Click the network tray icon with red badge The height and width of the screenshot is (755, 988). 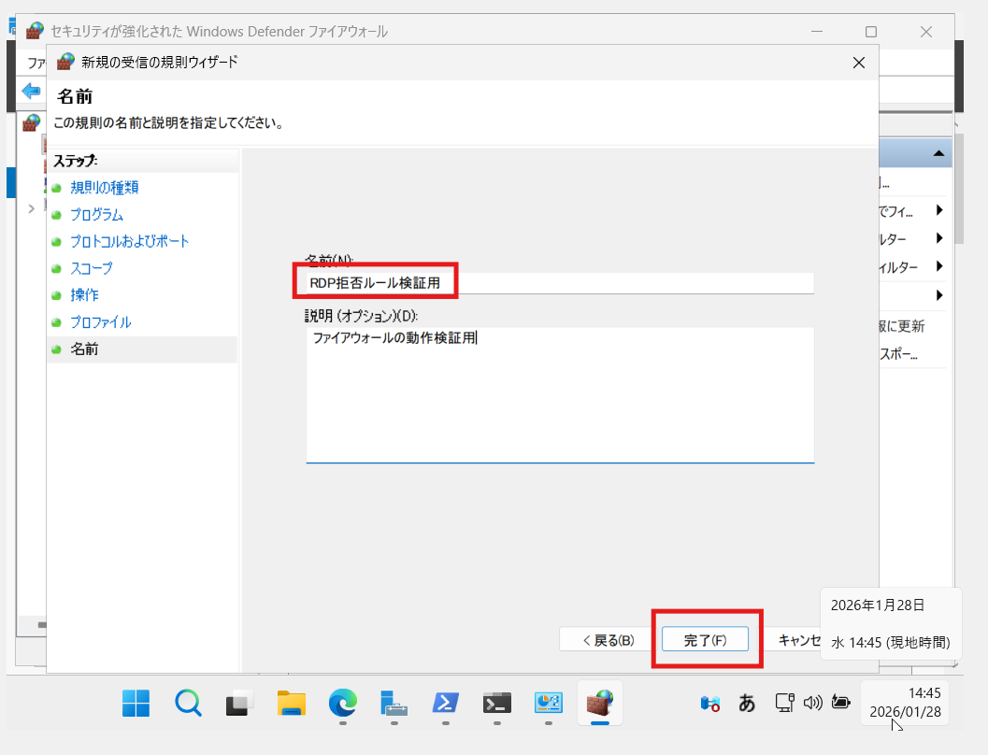(x=710, y=703)
